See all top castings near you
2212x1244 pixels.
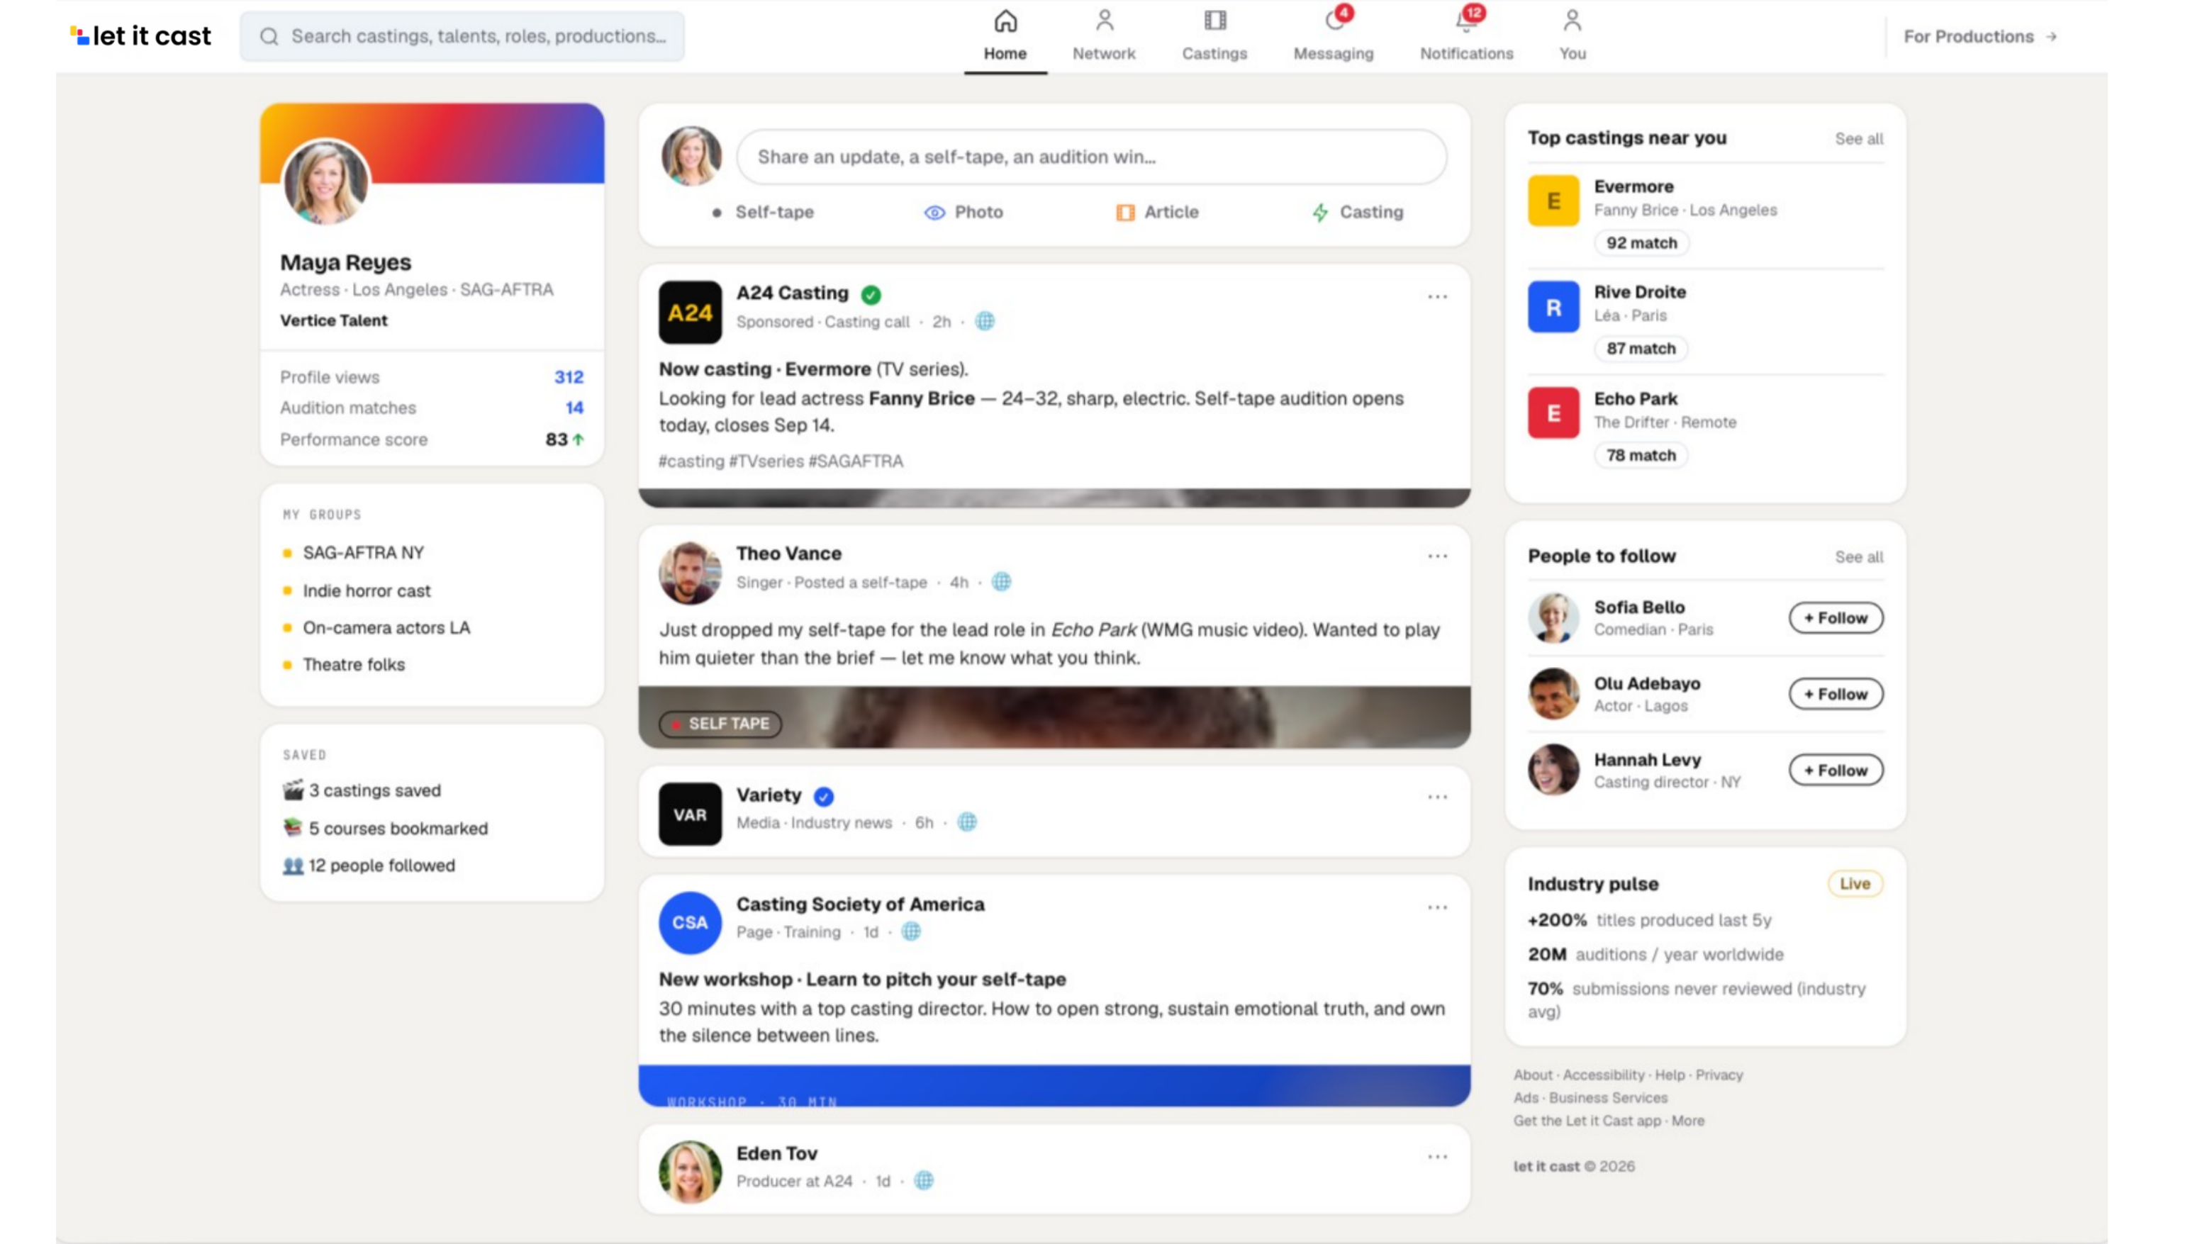click(1858, 138)
